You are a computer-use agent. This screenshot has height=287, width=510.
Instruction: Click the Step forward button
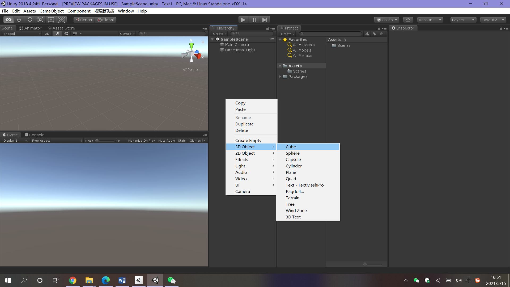265,20
